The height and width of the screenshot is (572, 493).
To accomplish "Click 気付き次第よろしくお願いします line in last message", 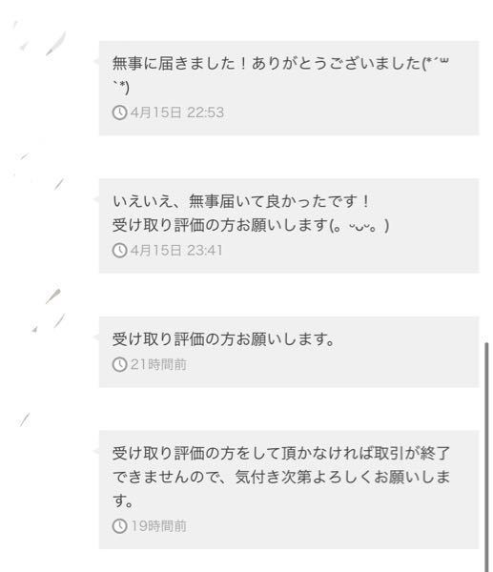I will (x=342, y=477).
